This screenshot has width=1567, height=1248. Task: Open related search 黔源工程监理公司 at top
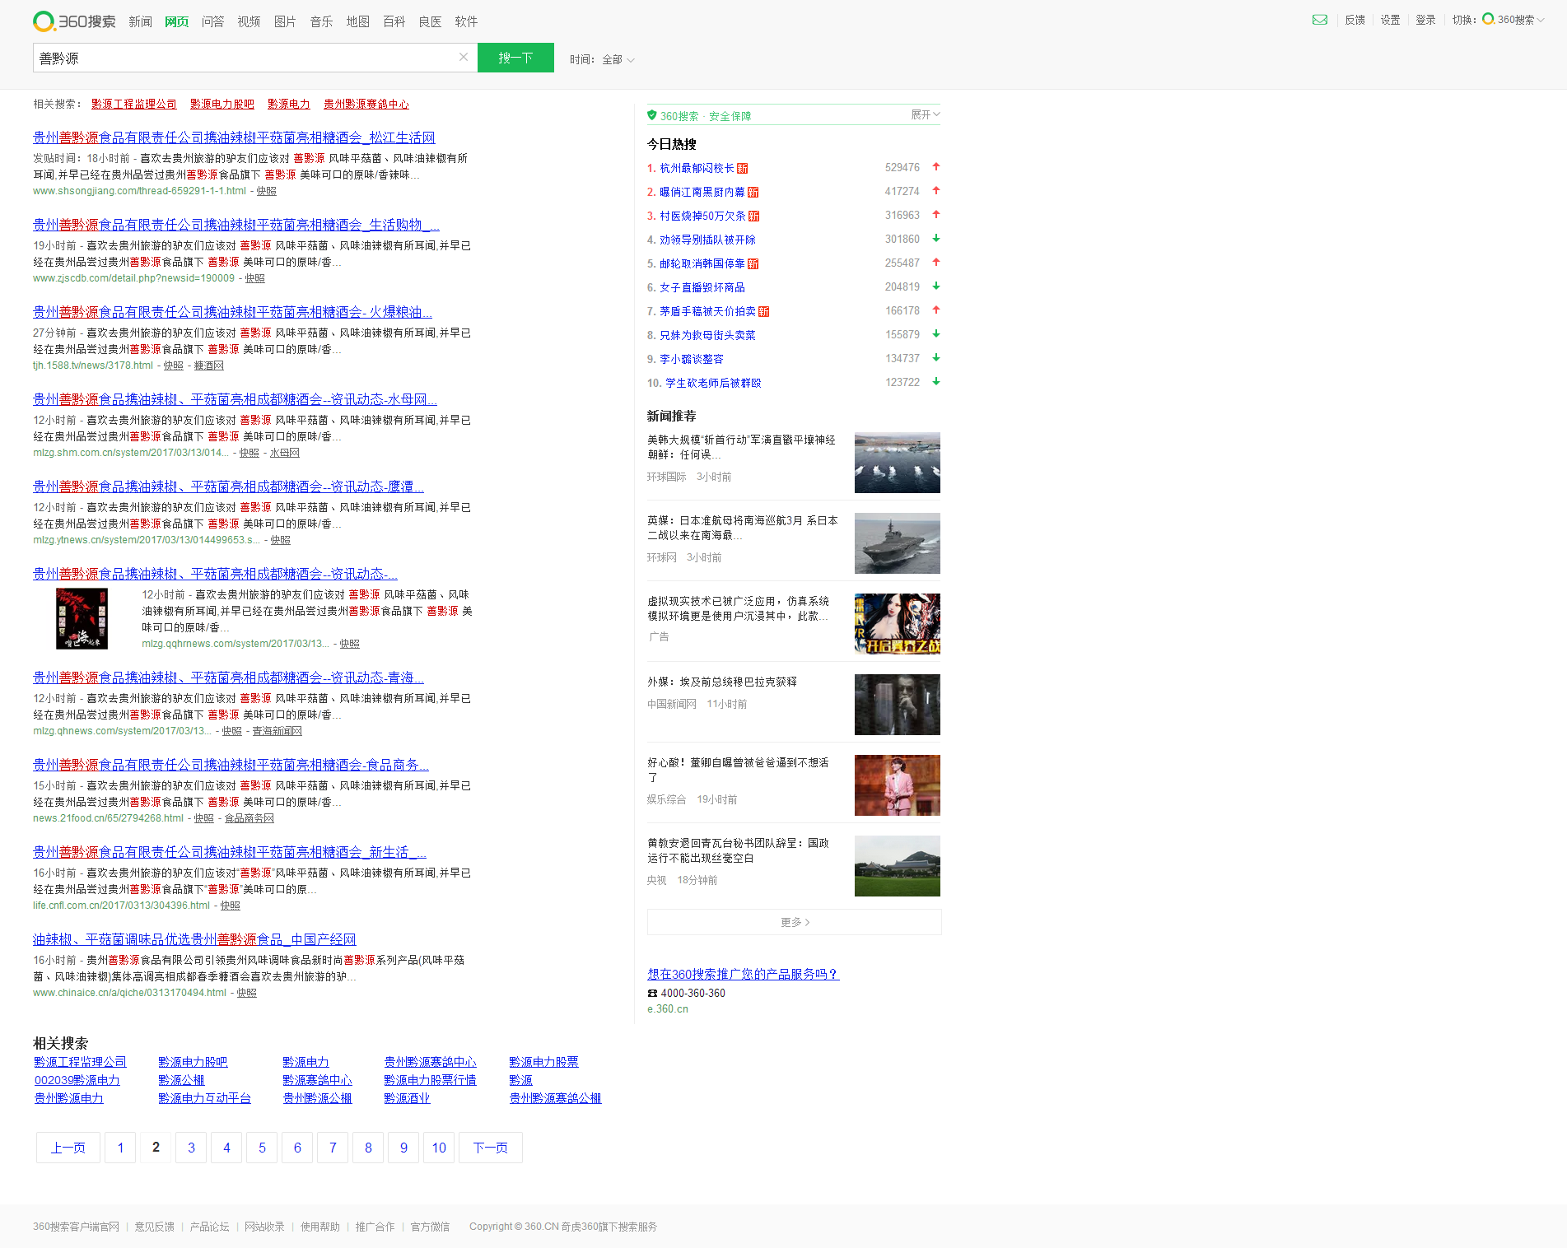click(x=134, y=104)
